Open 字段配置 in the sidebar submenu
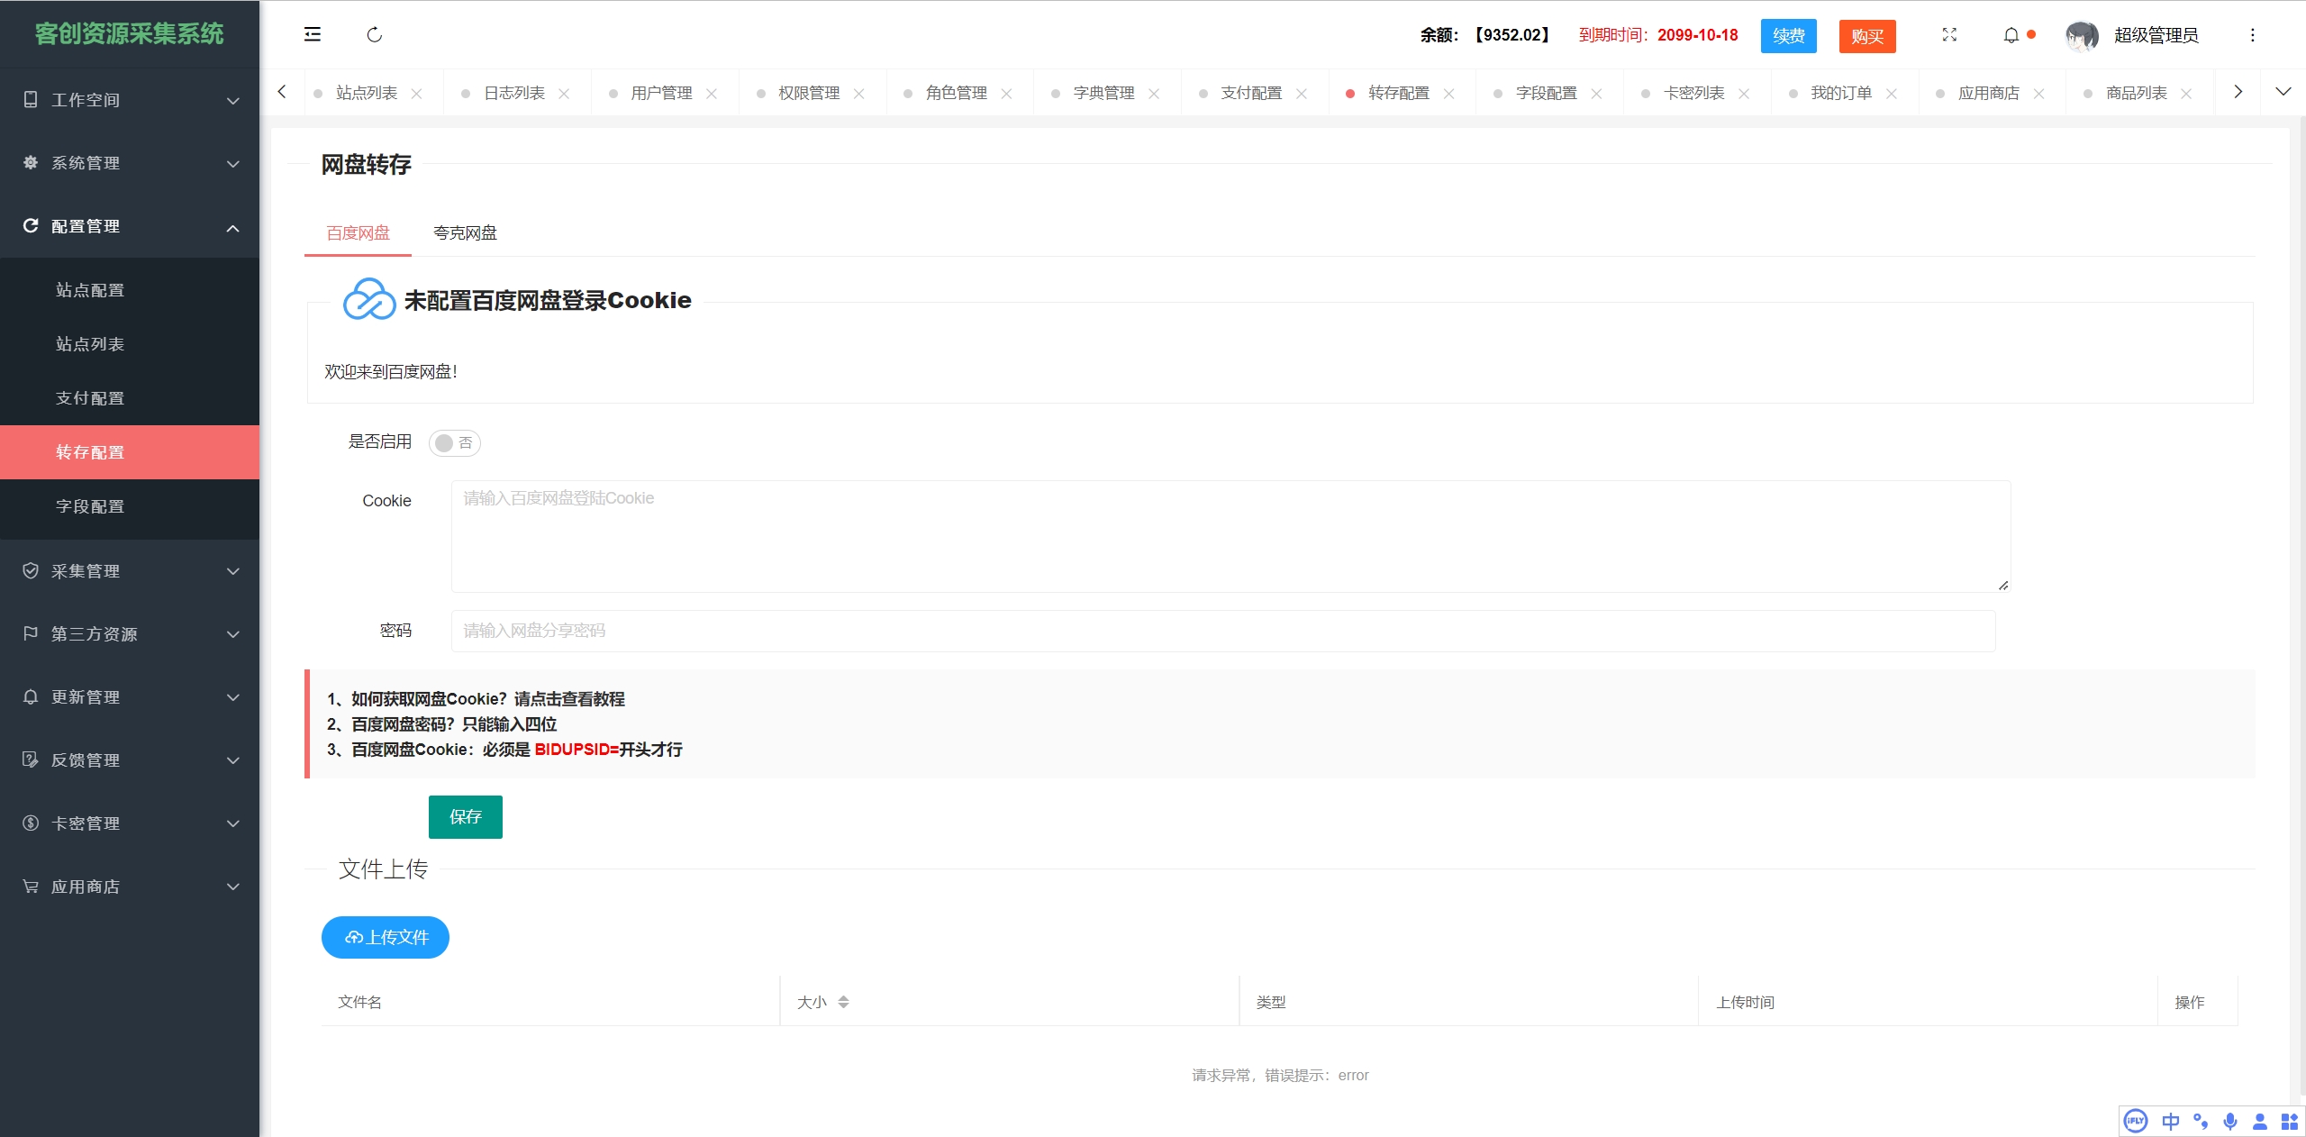This screenshot has height=1137, width=2306. pos(130,506)
